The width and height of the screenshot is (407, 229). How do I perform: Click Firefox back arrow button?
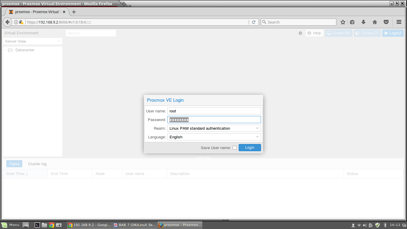(7, 22)
